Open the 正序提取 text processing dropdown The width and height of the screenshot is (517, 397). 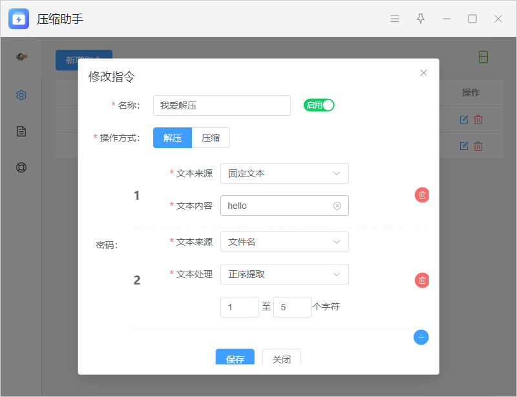tap(284, 274)
